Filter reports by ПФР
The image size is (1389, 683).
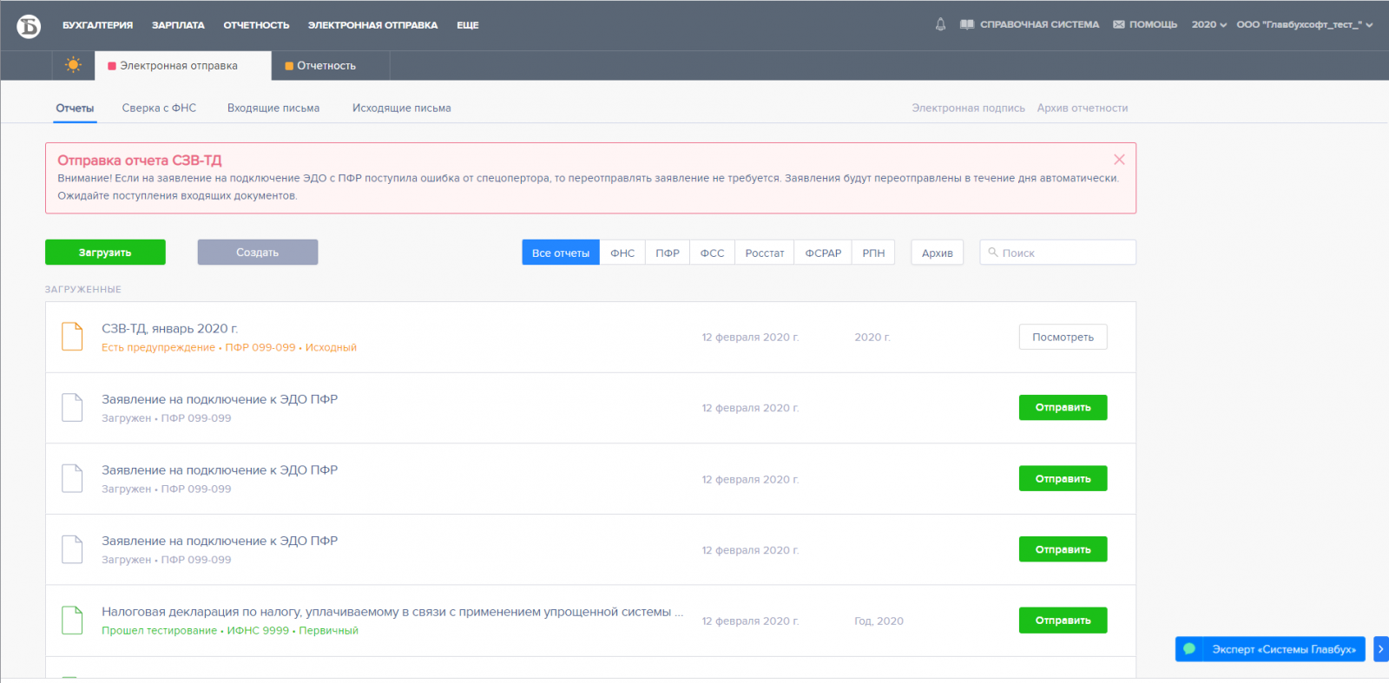click(x=667, y=253)
